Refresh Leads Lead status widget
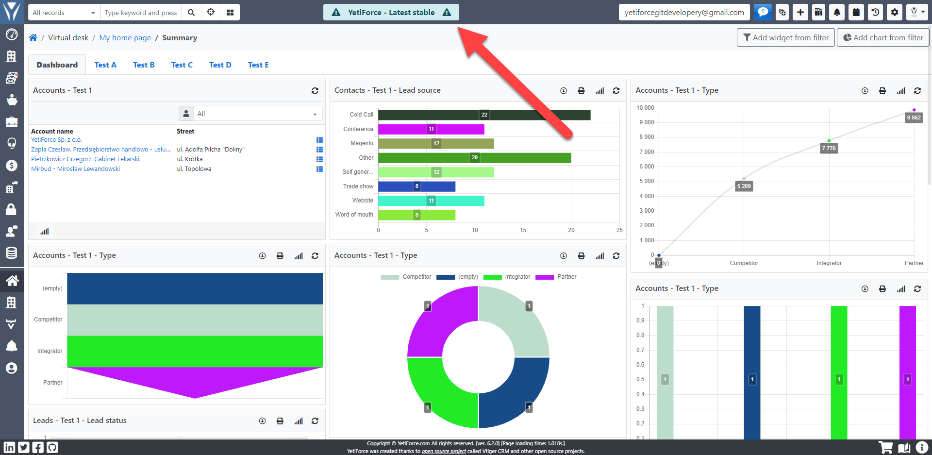Image resolution: width=932 pixels, height=455 pixels. click(x=315, y=421)
